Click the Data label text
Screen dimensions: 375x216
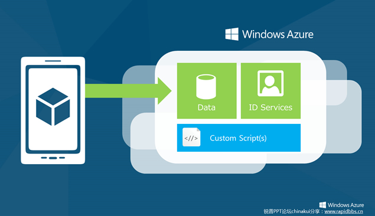click(x=206, y=107)
